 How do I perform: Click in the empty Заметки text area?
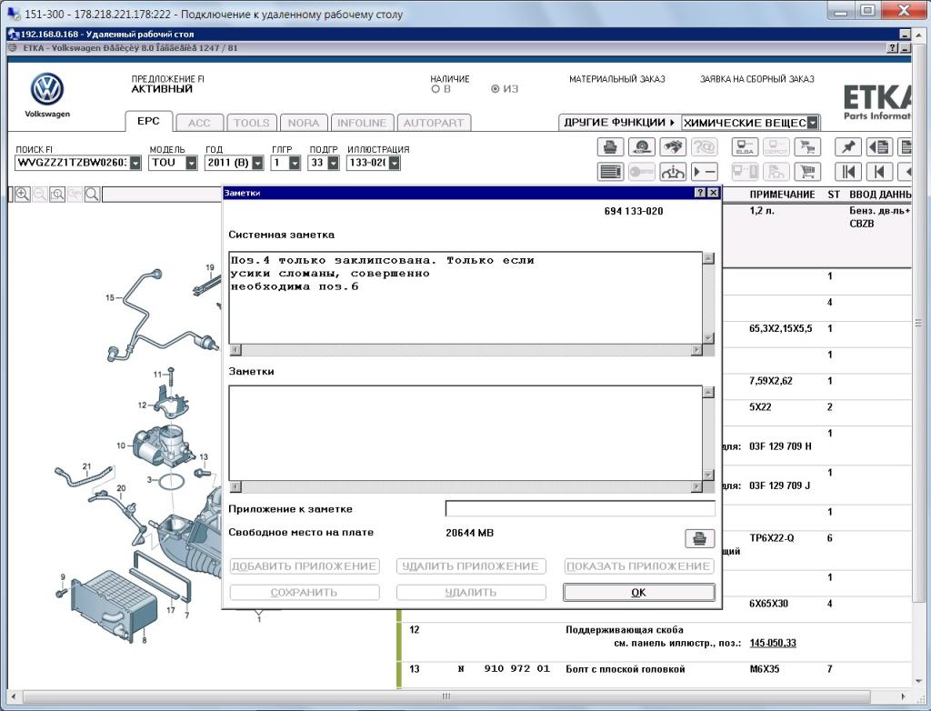[465, 433]
